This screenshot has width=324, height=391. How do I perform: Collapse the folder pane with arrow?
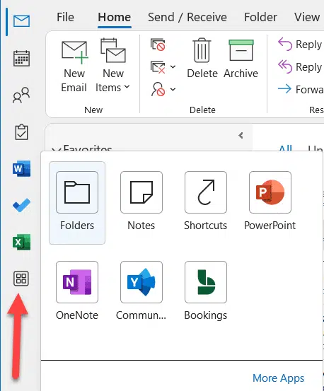[241, 136]
